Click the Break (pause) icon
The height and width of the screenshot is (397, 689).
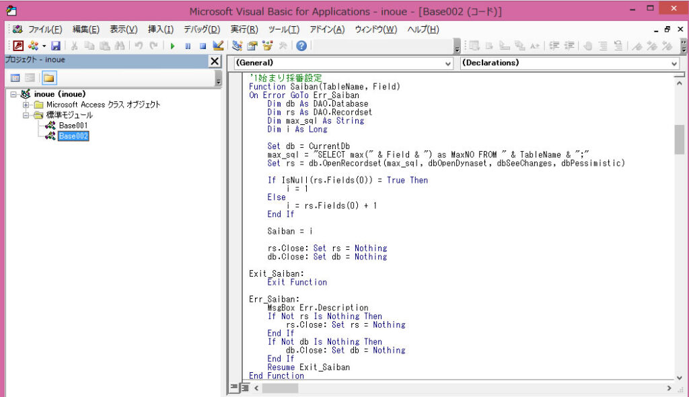[x=188, y=46]
